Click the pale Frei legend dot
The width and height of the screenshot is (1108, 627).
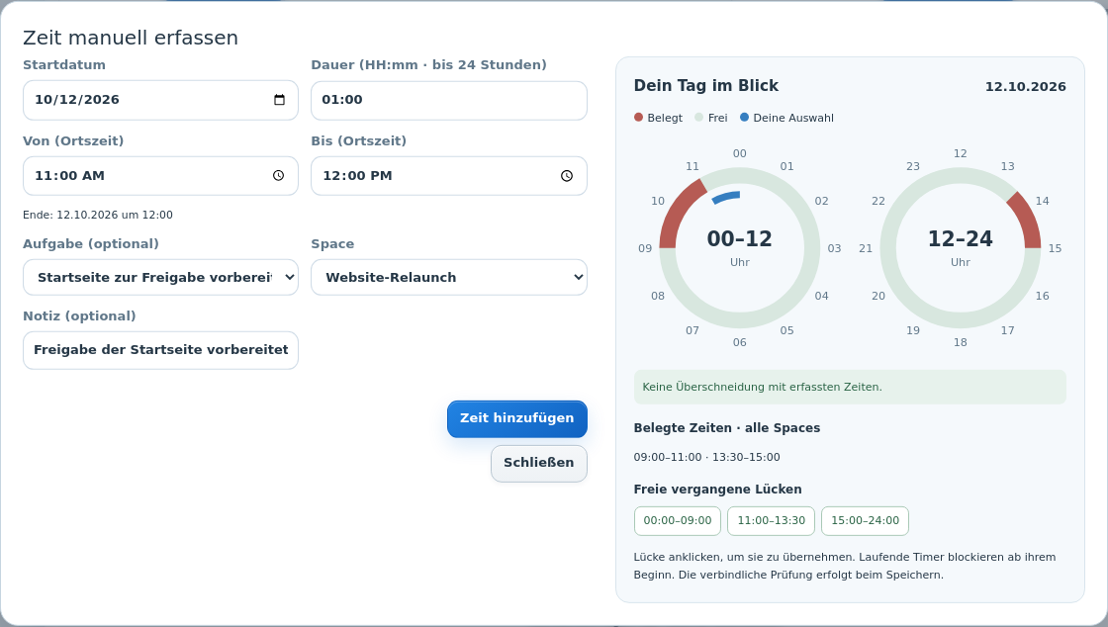coord(698,118)
